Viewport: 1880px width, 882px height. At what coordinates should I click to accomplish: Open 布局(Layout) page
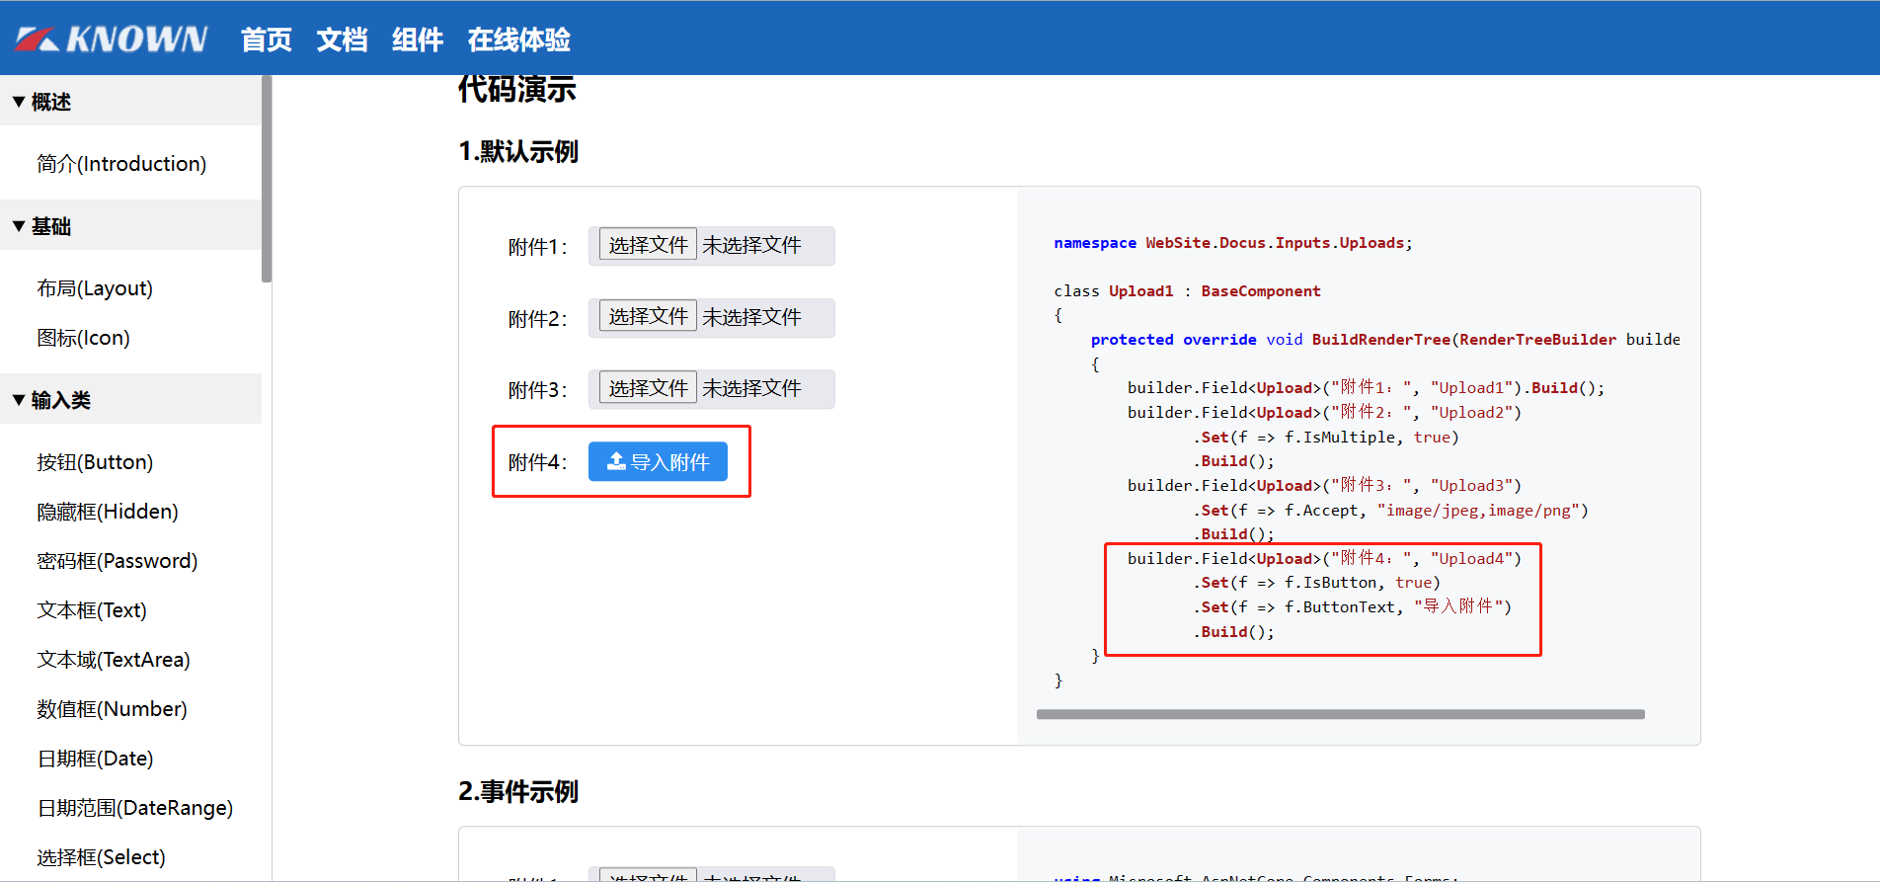[x=95, y=288]
